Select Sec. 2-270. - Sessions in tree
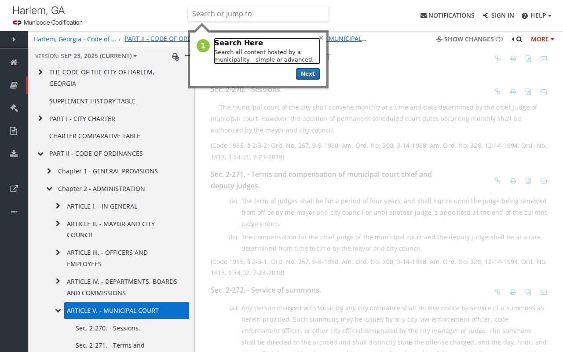The height and width of the screenshot is (352, 563). [x=108, y=328]
